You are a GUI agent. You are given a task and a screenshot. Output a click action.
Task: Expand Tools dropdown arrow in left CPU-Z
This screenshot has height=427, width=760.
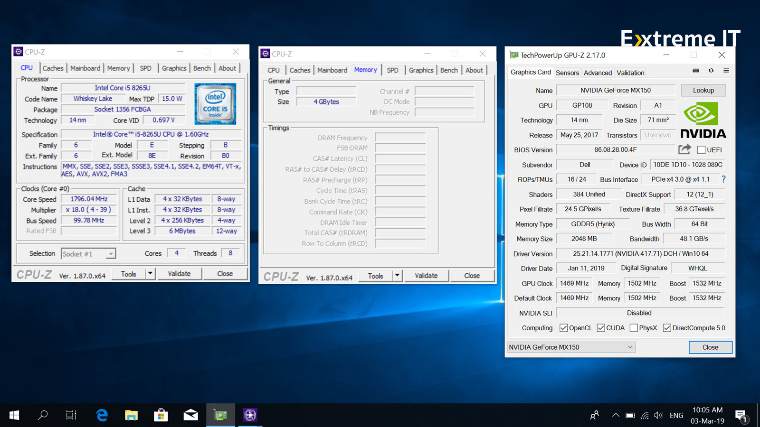(x=150, y=274)
